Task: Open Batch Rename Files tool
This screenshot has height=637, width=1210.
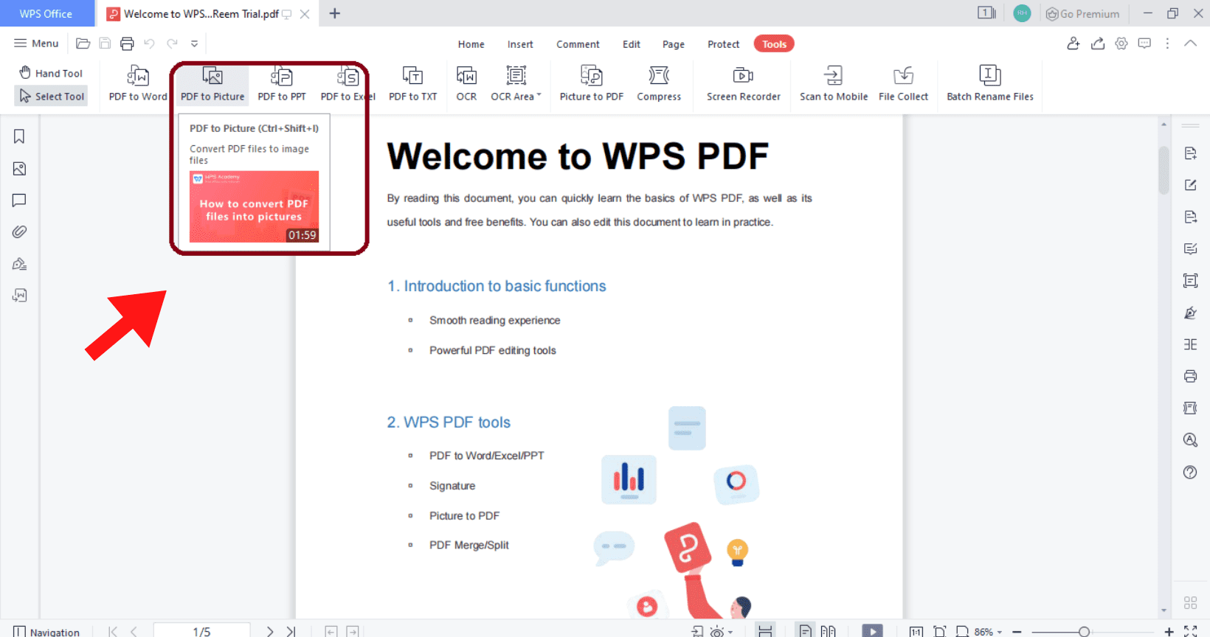Action: click(990, 83)
